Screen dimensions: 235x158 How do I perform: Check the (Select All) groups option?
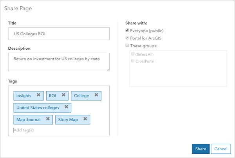(x=133, y=54)
